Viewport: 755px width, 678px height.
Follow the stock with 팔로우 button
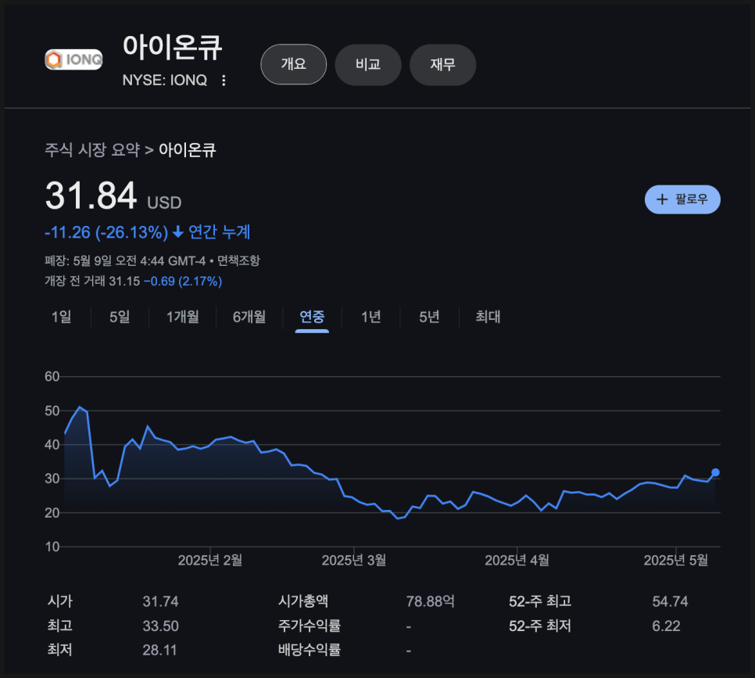coord(682,199)
